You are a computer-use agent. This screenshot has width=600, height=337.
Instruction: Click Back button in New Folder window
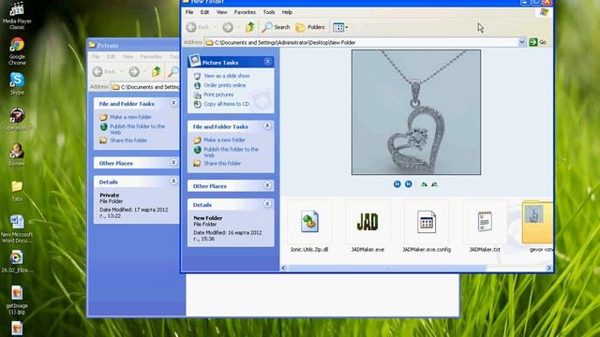[198, 27]
